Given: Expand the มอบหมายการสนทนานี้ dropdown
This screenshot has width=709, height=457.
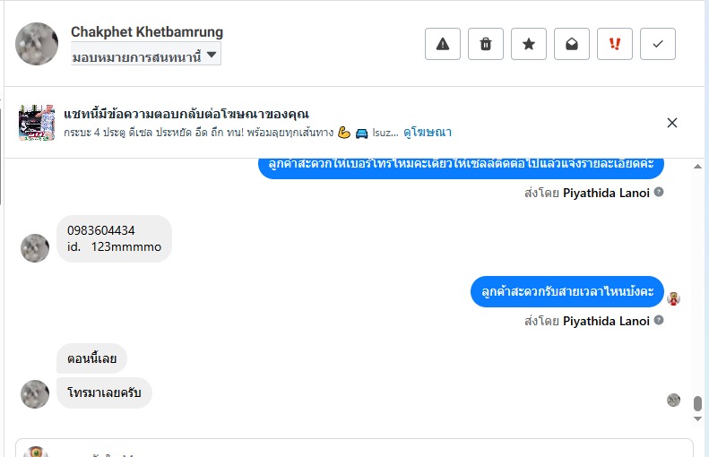Looking at the screenshot, I should click(x=146, y=55).
